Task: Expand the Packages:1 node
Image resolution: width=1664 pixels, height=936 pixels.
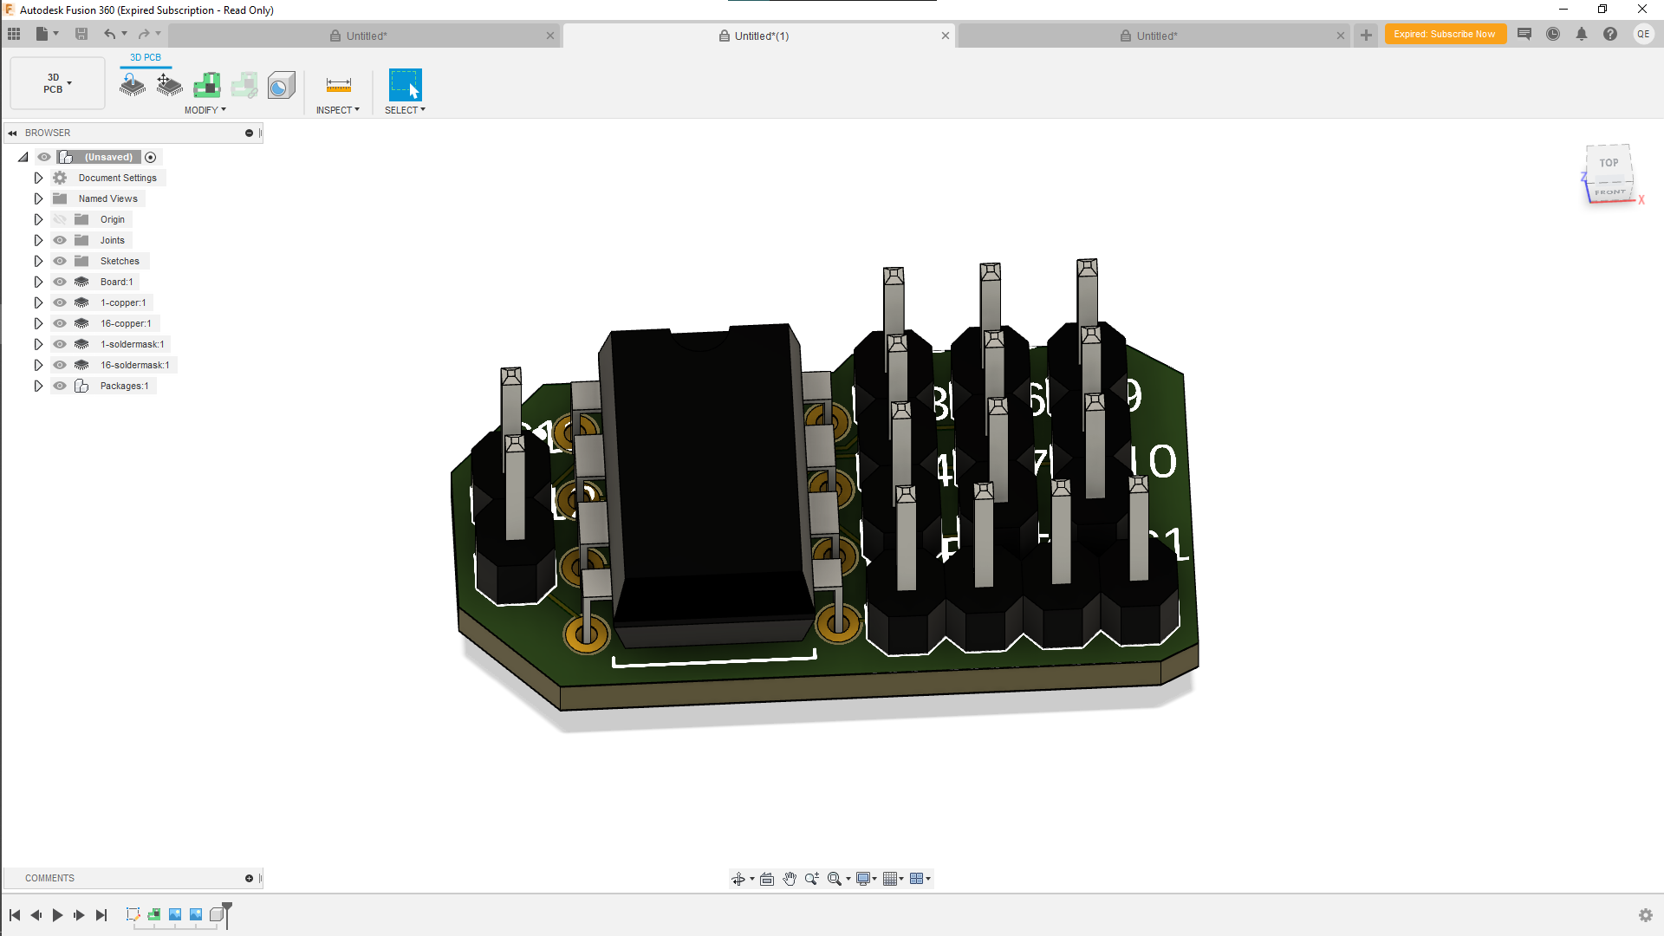Action: pos(38,386)
